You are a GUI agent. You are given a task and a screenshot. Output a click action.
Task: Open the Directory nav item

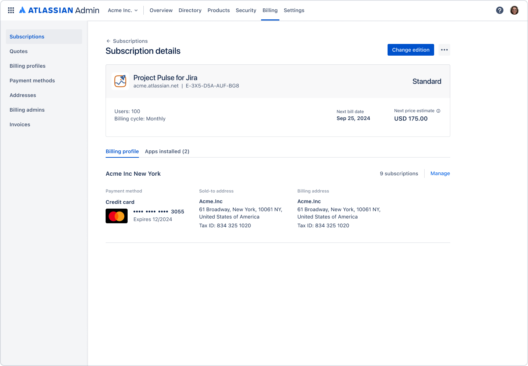tap(190, 10)
